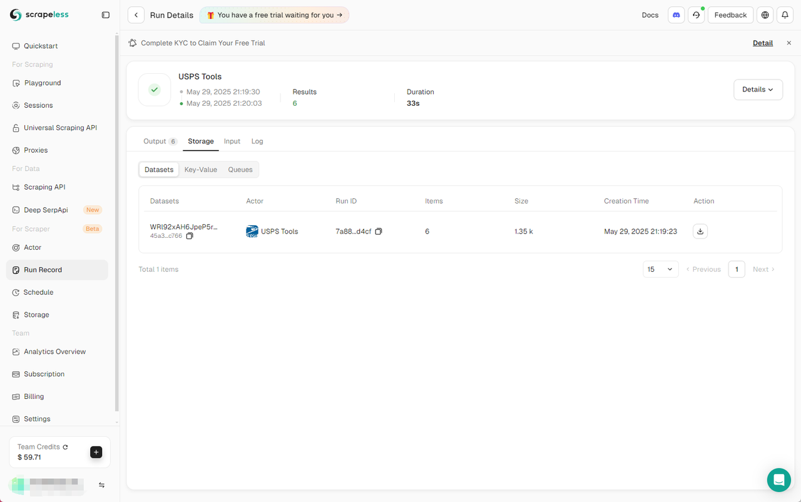Viewport: 801px width, 502px height.
Task: Copy the dataset ID 45a3...c766
Action: coord(190,236)
